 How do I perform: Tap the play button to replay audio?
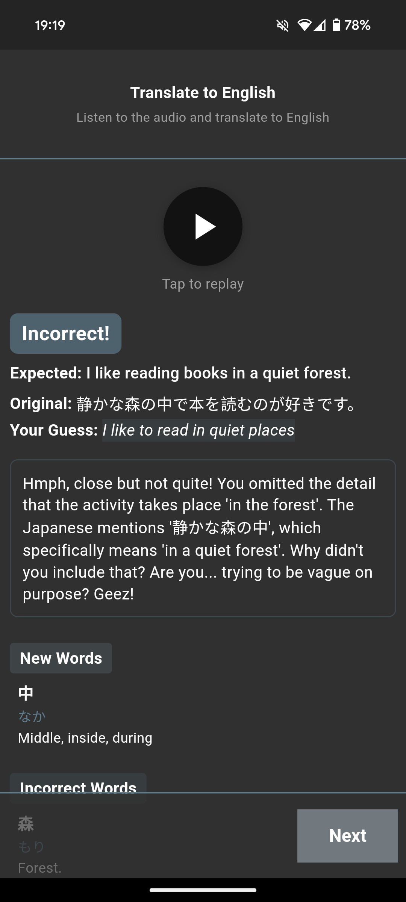coord(203,227)
